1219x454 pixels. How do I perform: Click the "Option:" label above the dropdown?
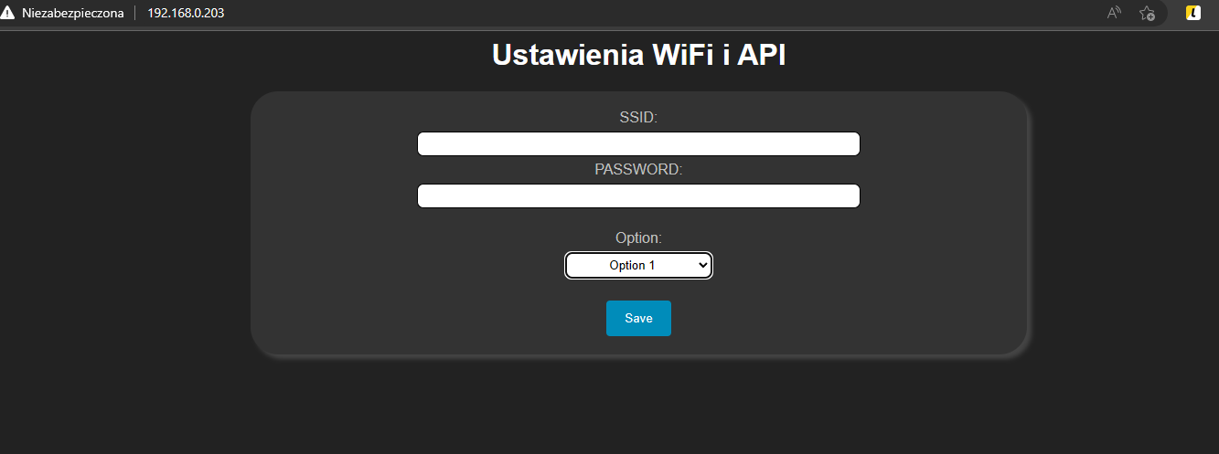638,238
